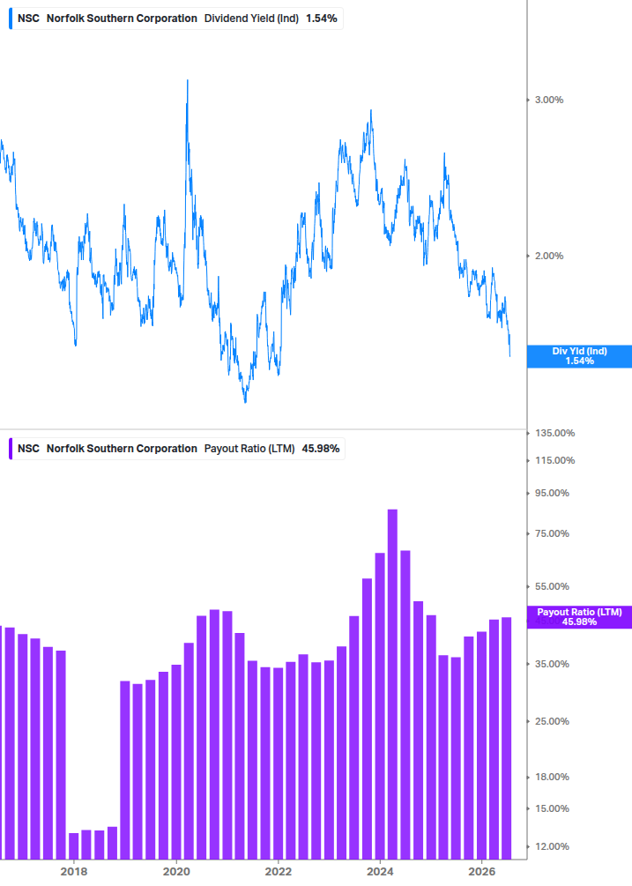Click 'Payout Ratio (LTM)' label in the legend
Screen dimensions: 632x886
tap(249, 449)
